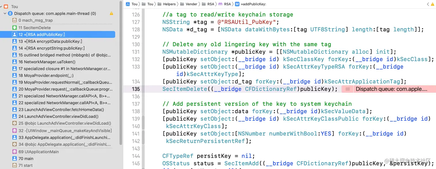Viewport: 436px width, 169px height.
Task: Click the gear icon beside frame 34
Action: tap(15, 144)
